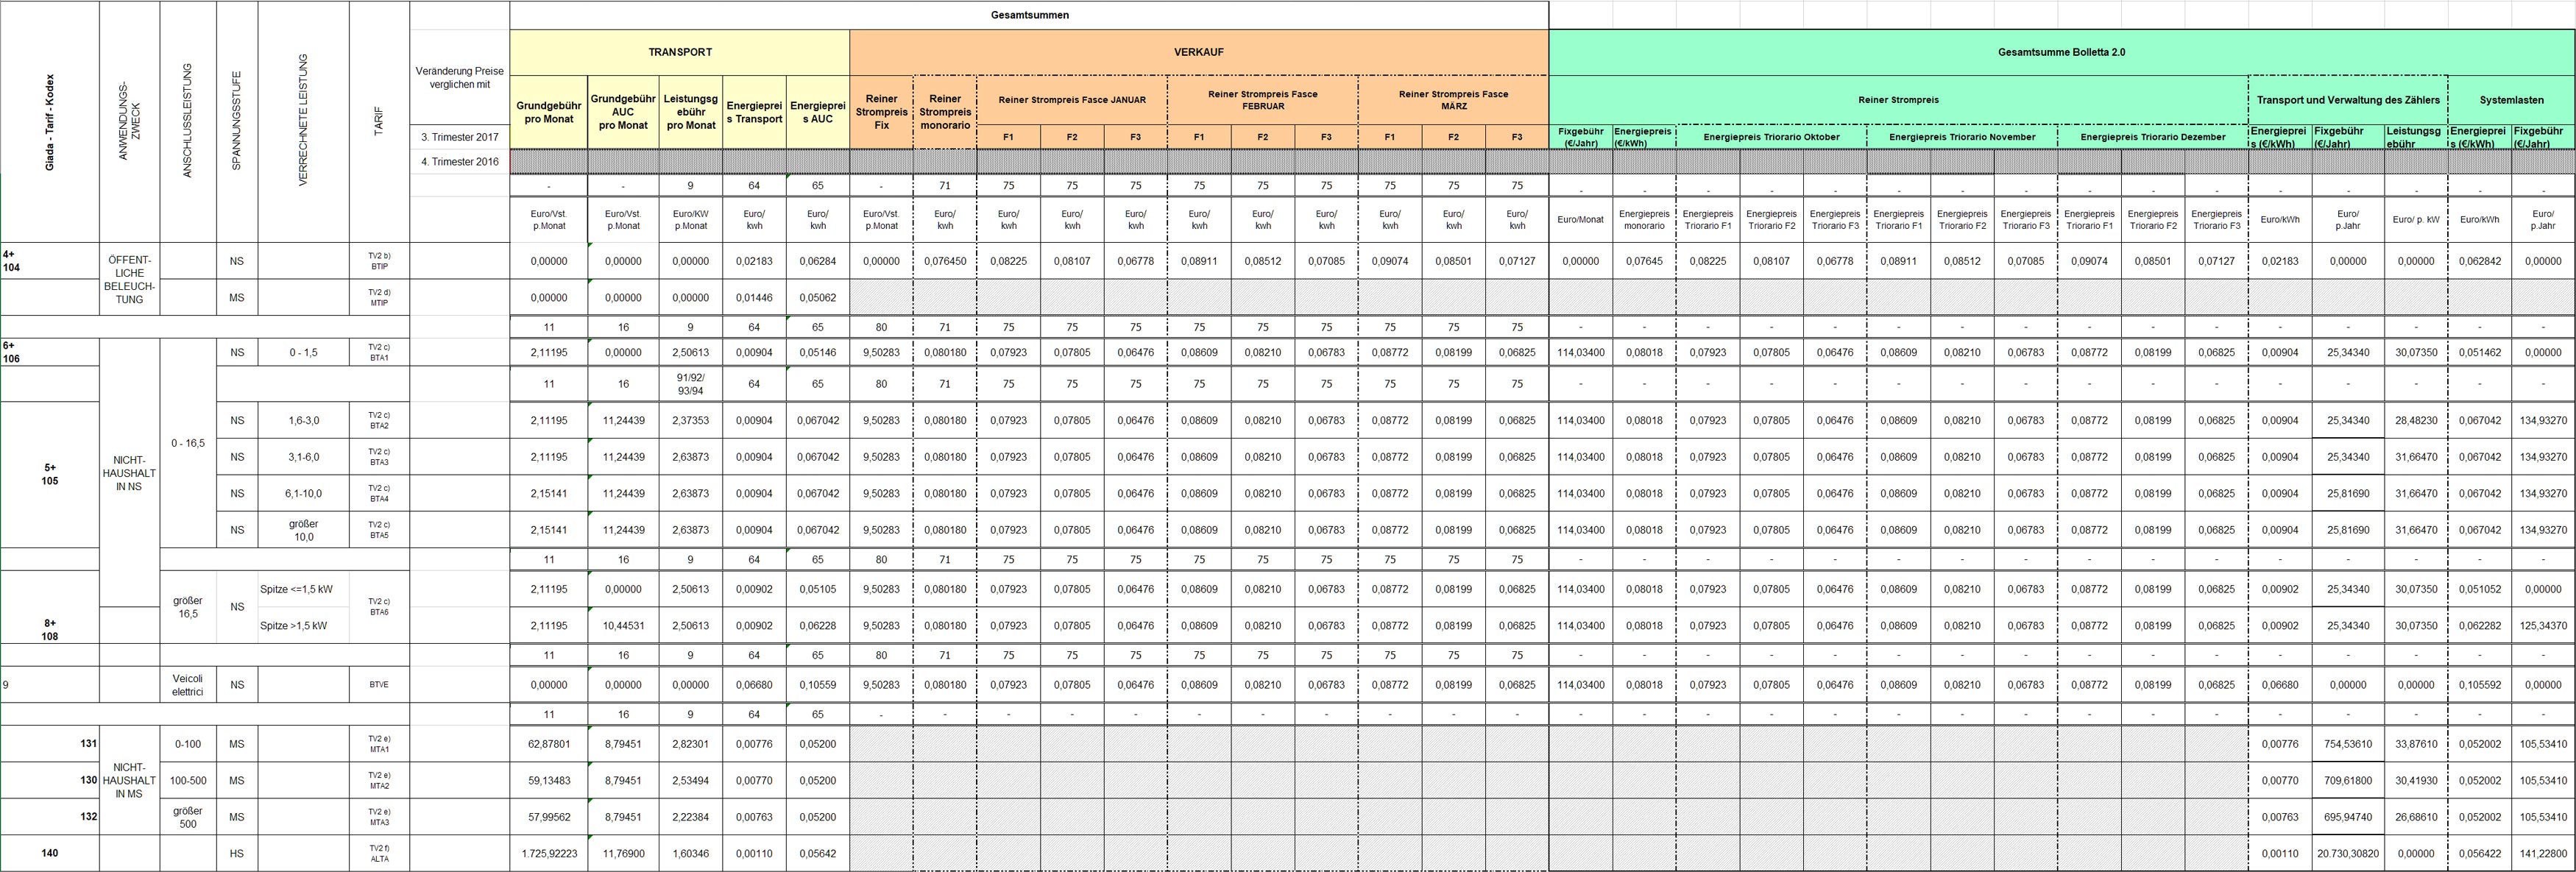Click the '100-500' connection power cell
Screen dimensions: 2576x872
[x=188, y=780]
